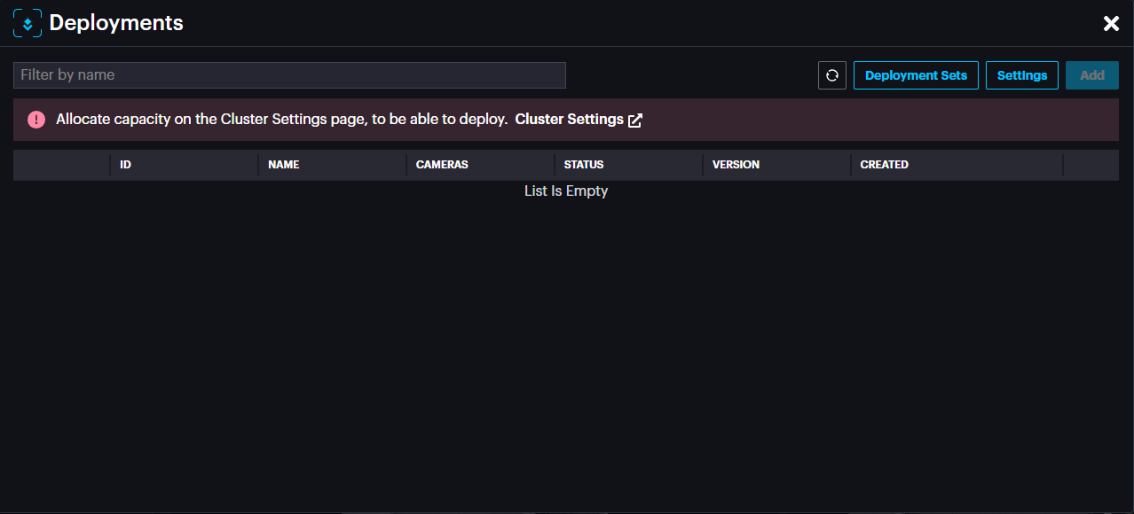
Task: Close the Deployments panel
Action: [1111, 24]
